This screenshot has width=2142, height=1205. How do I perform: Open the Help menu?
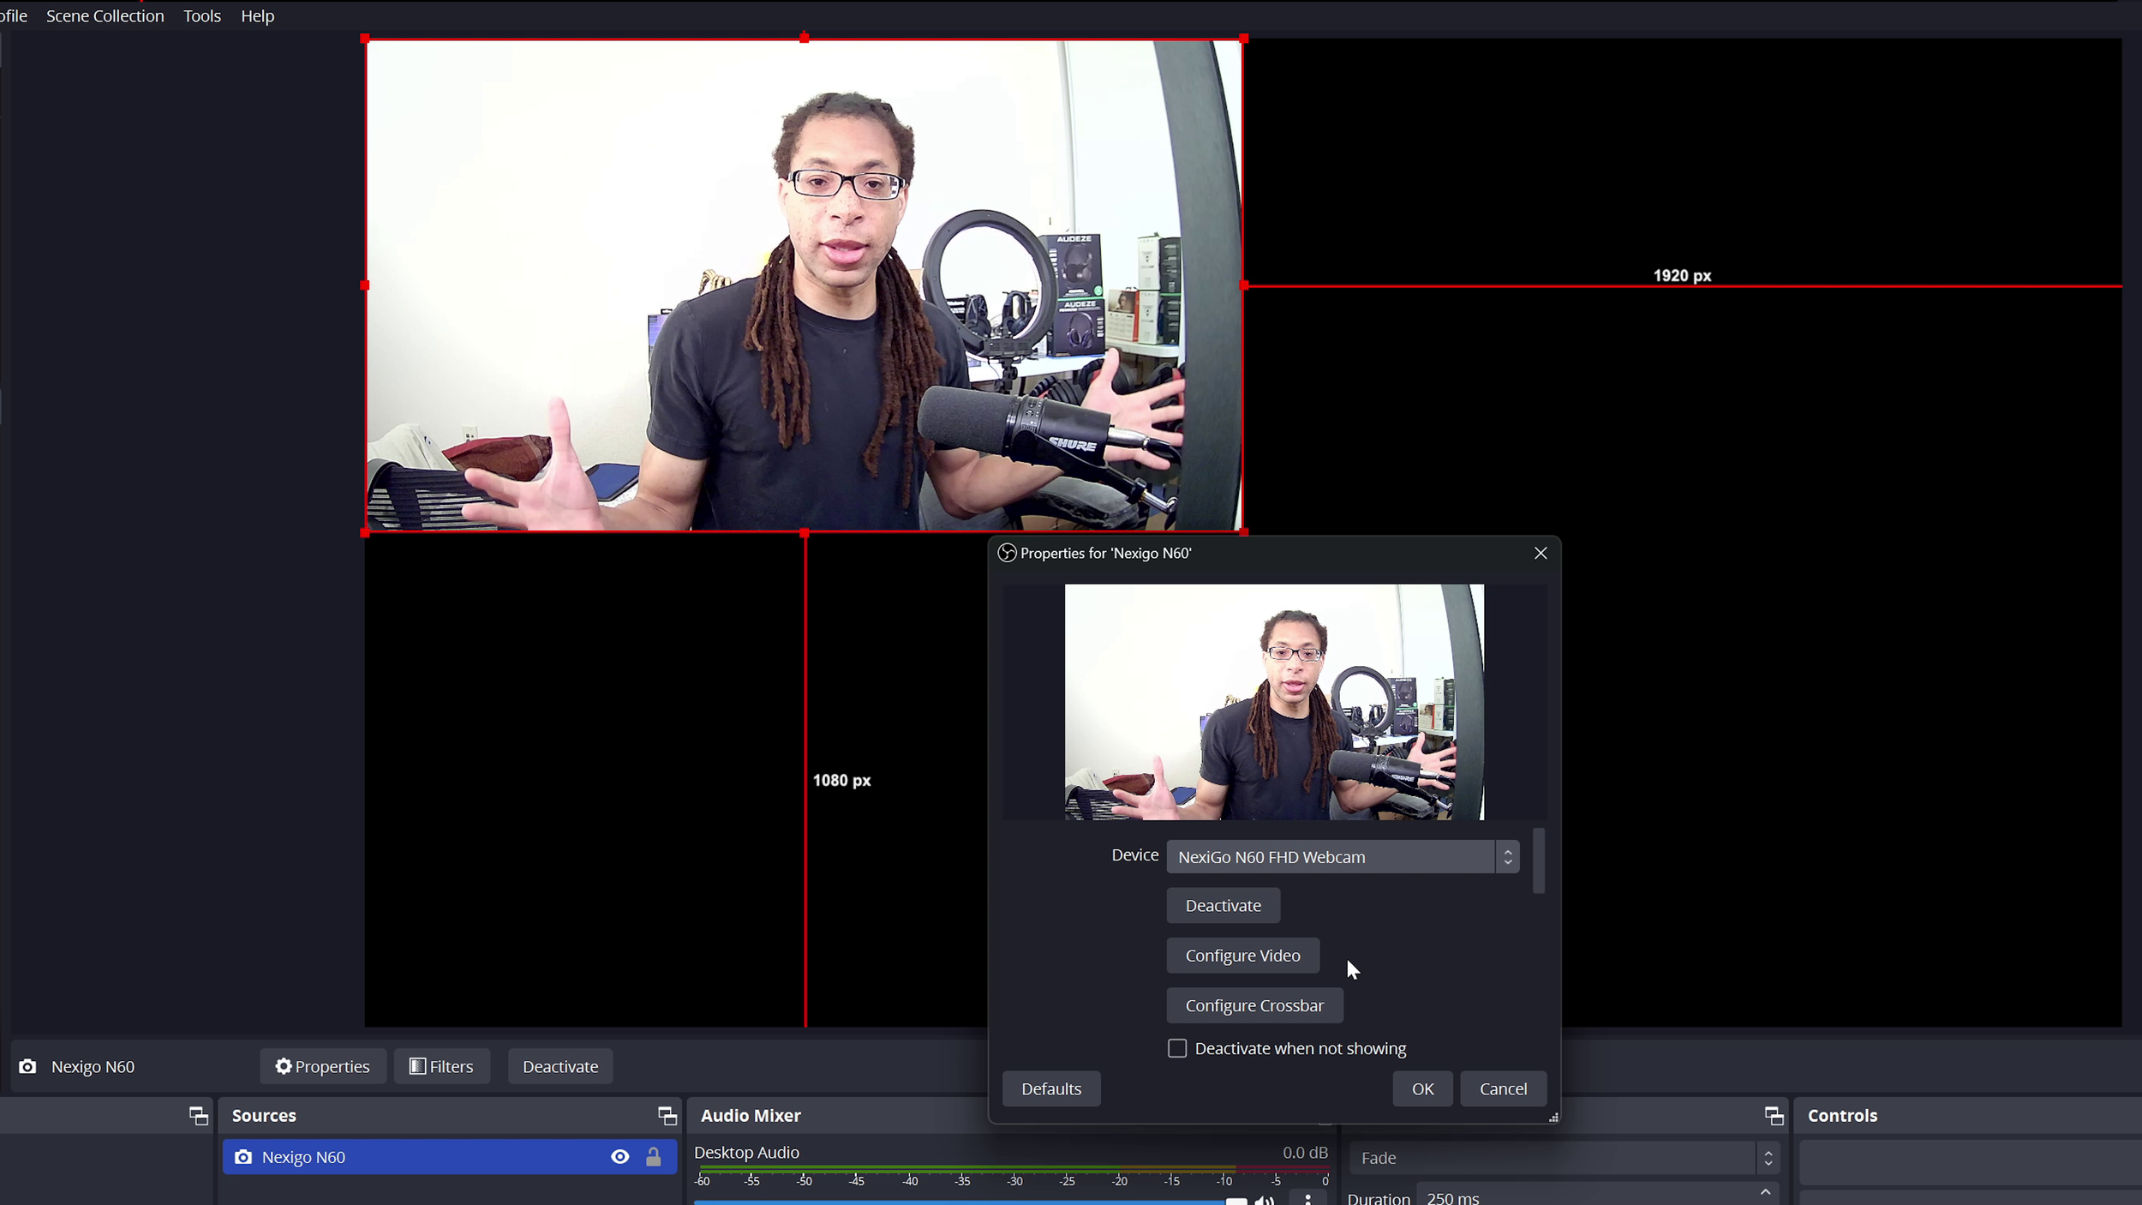tap(258, 15)
